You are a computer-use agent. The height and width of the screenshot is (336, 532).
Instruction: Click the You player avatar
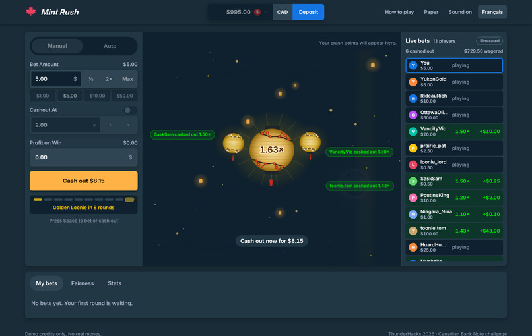413,65
